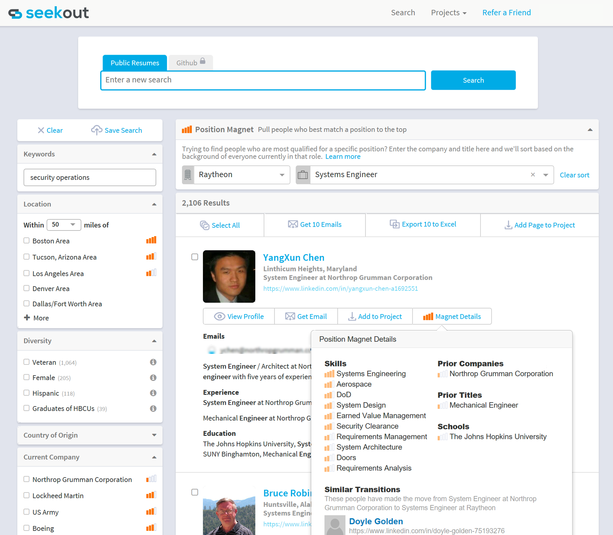Screen dimensions: 613x535
Task: Open the Learn more link
Action: [x=343, y=157]
